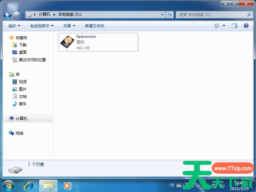Click the 新建文件夹 button
Viewport: 256px width, 192px height.
(x=95, y=26)
